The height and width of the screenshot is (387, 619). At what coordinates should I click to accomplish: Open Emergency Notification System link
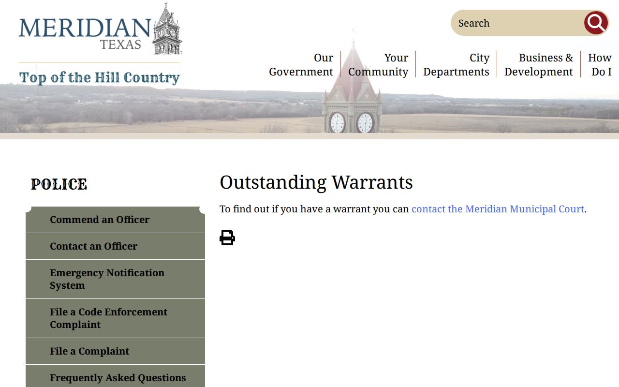tap(115, 279)
